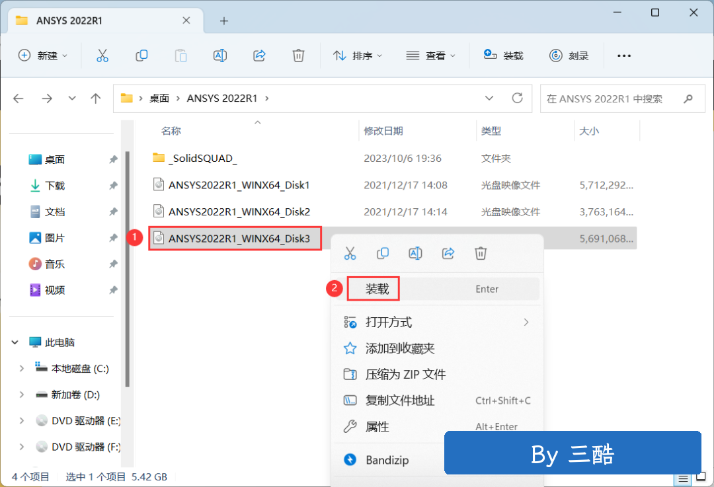Click the 装载 mount button in the toolbar

503,56
